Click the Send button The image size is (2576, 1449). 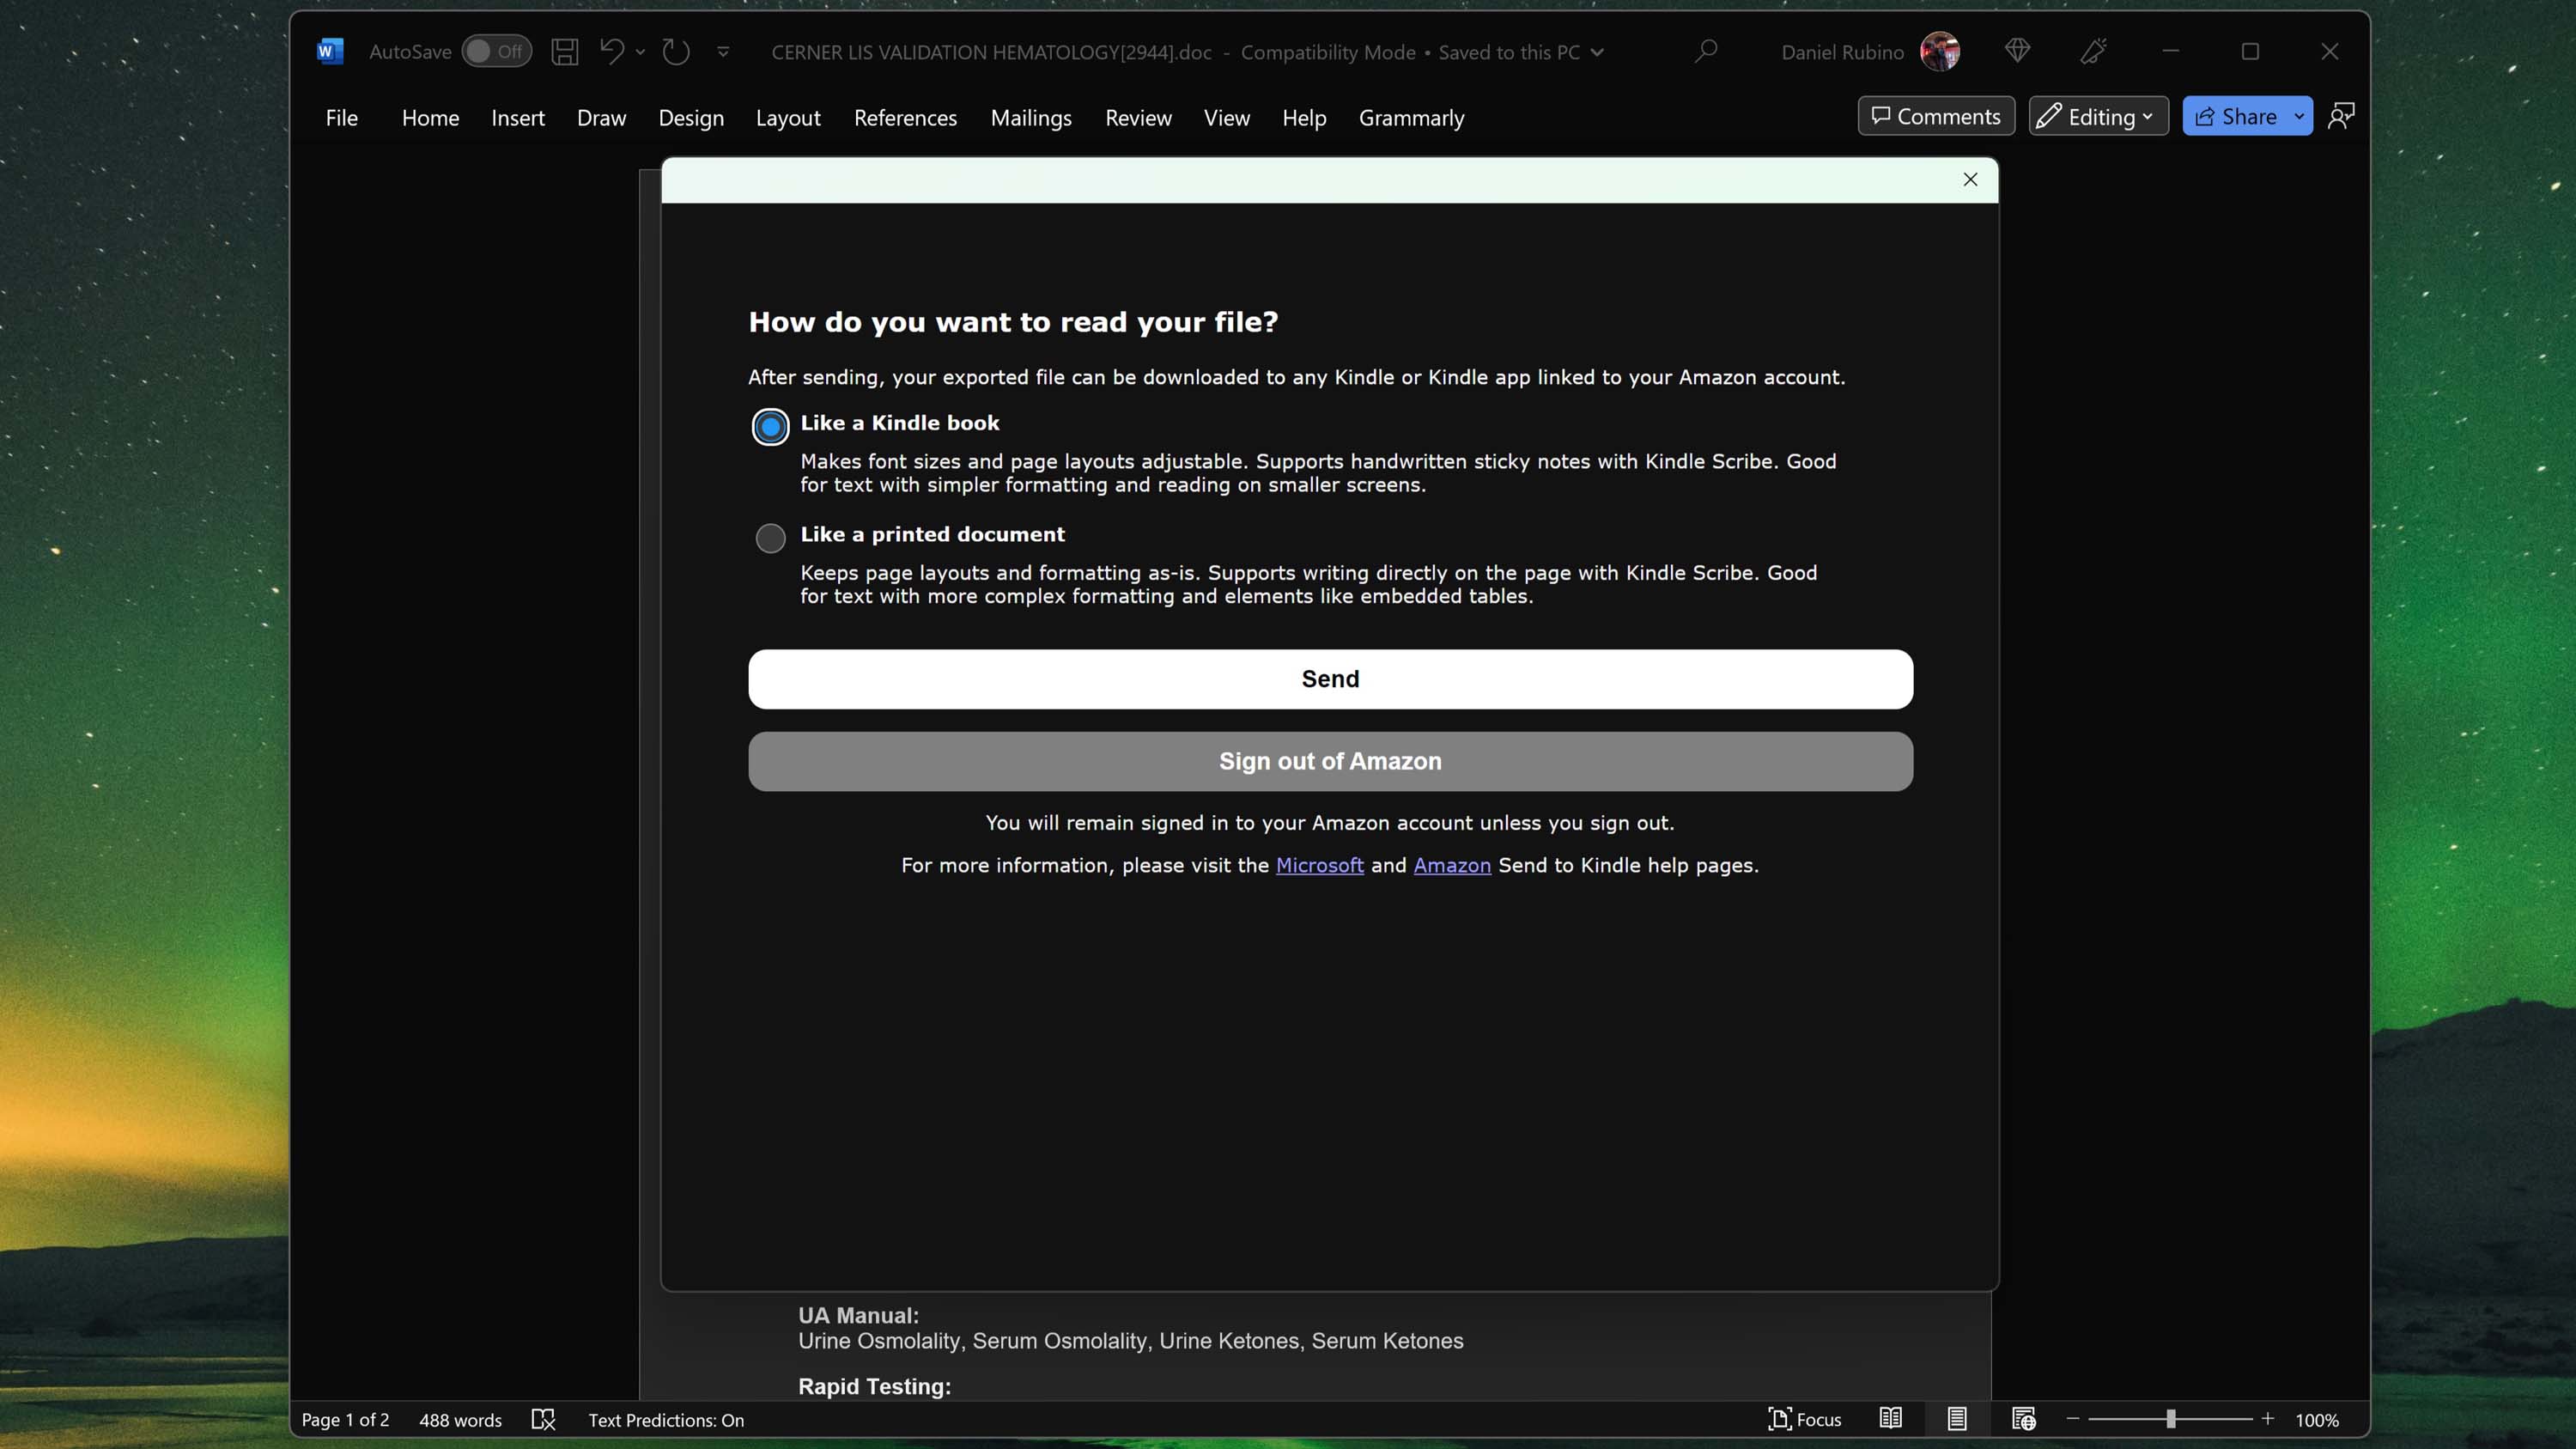click(x=1328, y=679)
